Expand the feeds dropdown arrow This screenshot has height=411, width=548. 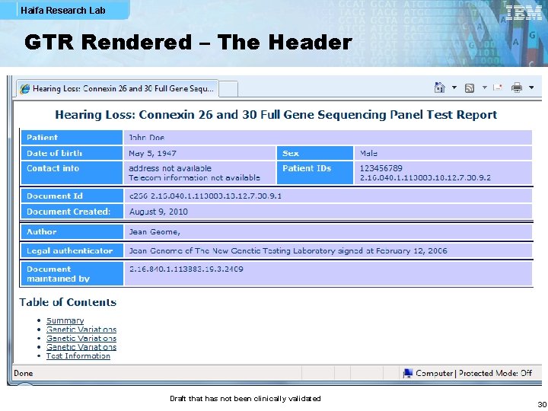[x=484, y=88]
